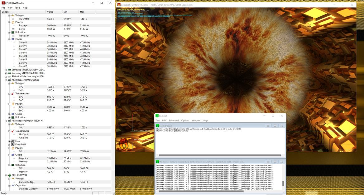The width and height of the screenshot is (364, 195).
Task: Expand the Fans PWM node
Action: point(9,145)
